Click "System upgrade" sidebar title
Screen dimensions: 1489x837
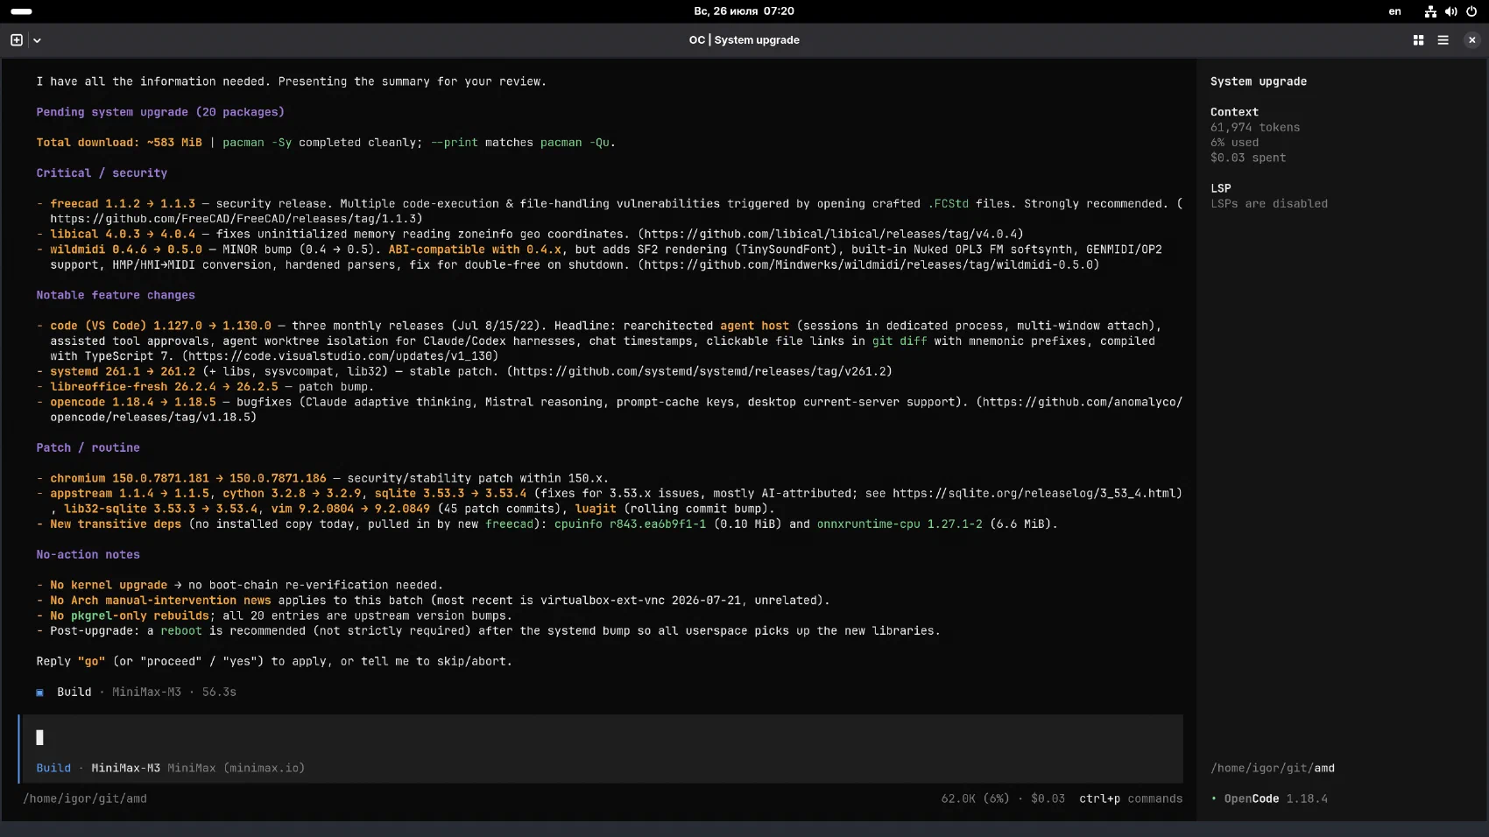click(1259, 81)
